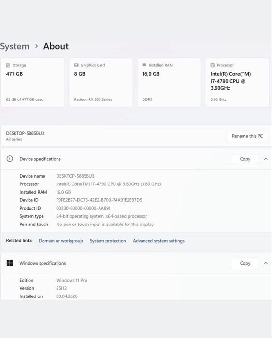
Task: Copy the Windows specifications
Action: [245, 263]
